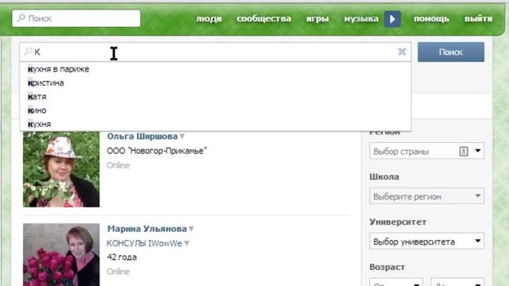Open помощь in the header
Image resolution: width=509 pixels, height=286 pixels.
(431, 19)
